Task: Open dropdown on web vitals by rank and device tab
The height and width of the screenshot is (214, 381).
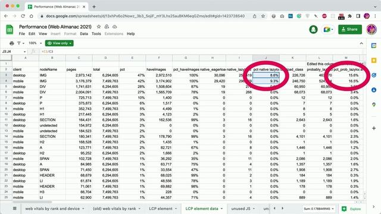Action: click(x=83, y=209)
